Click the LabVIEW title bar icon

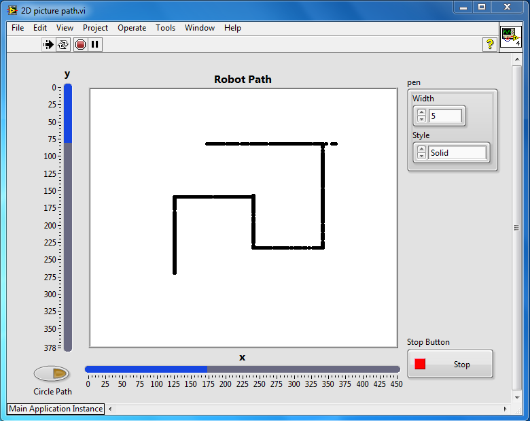point(12,10)
